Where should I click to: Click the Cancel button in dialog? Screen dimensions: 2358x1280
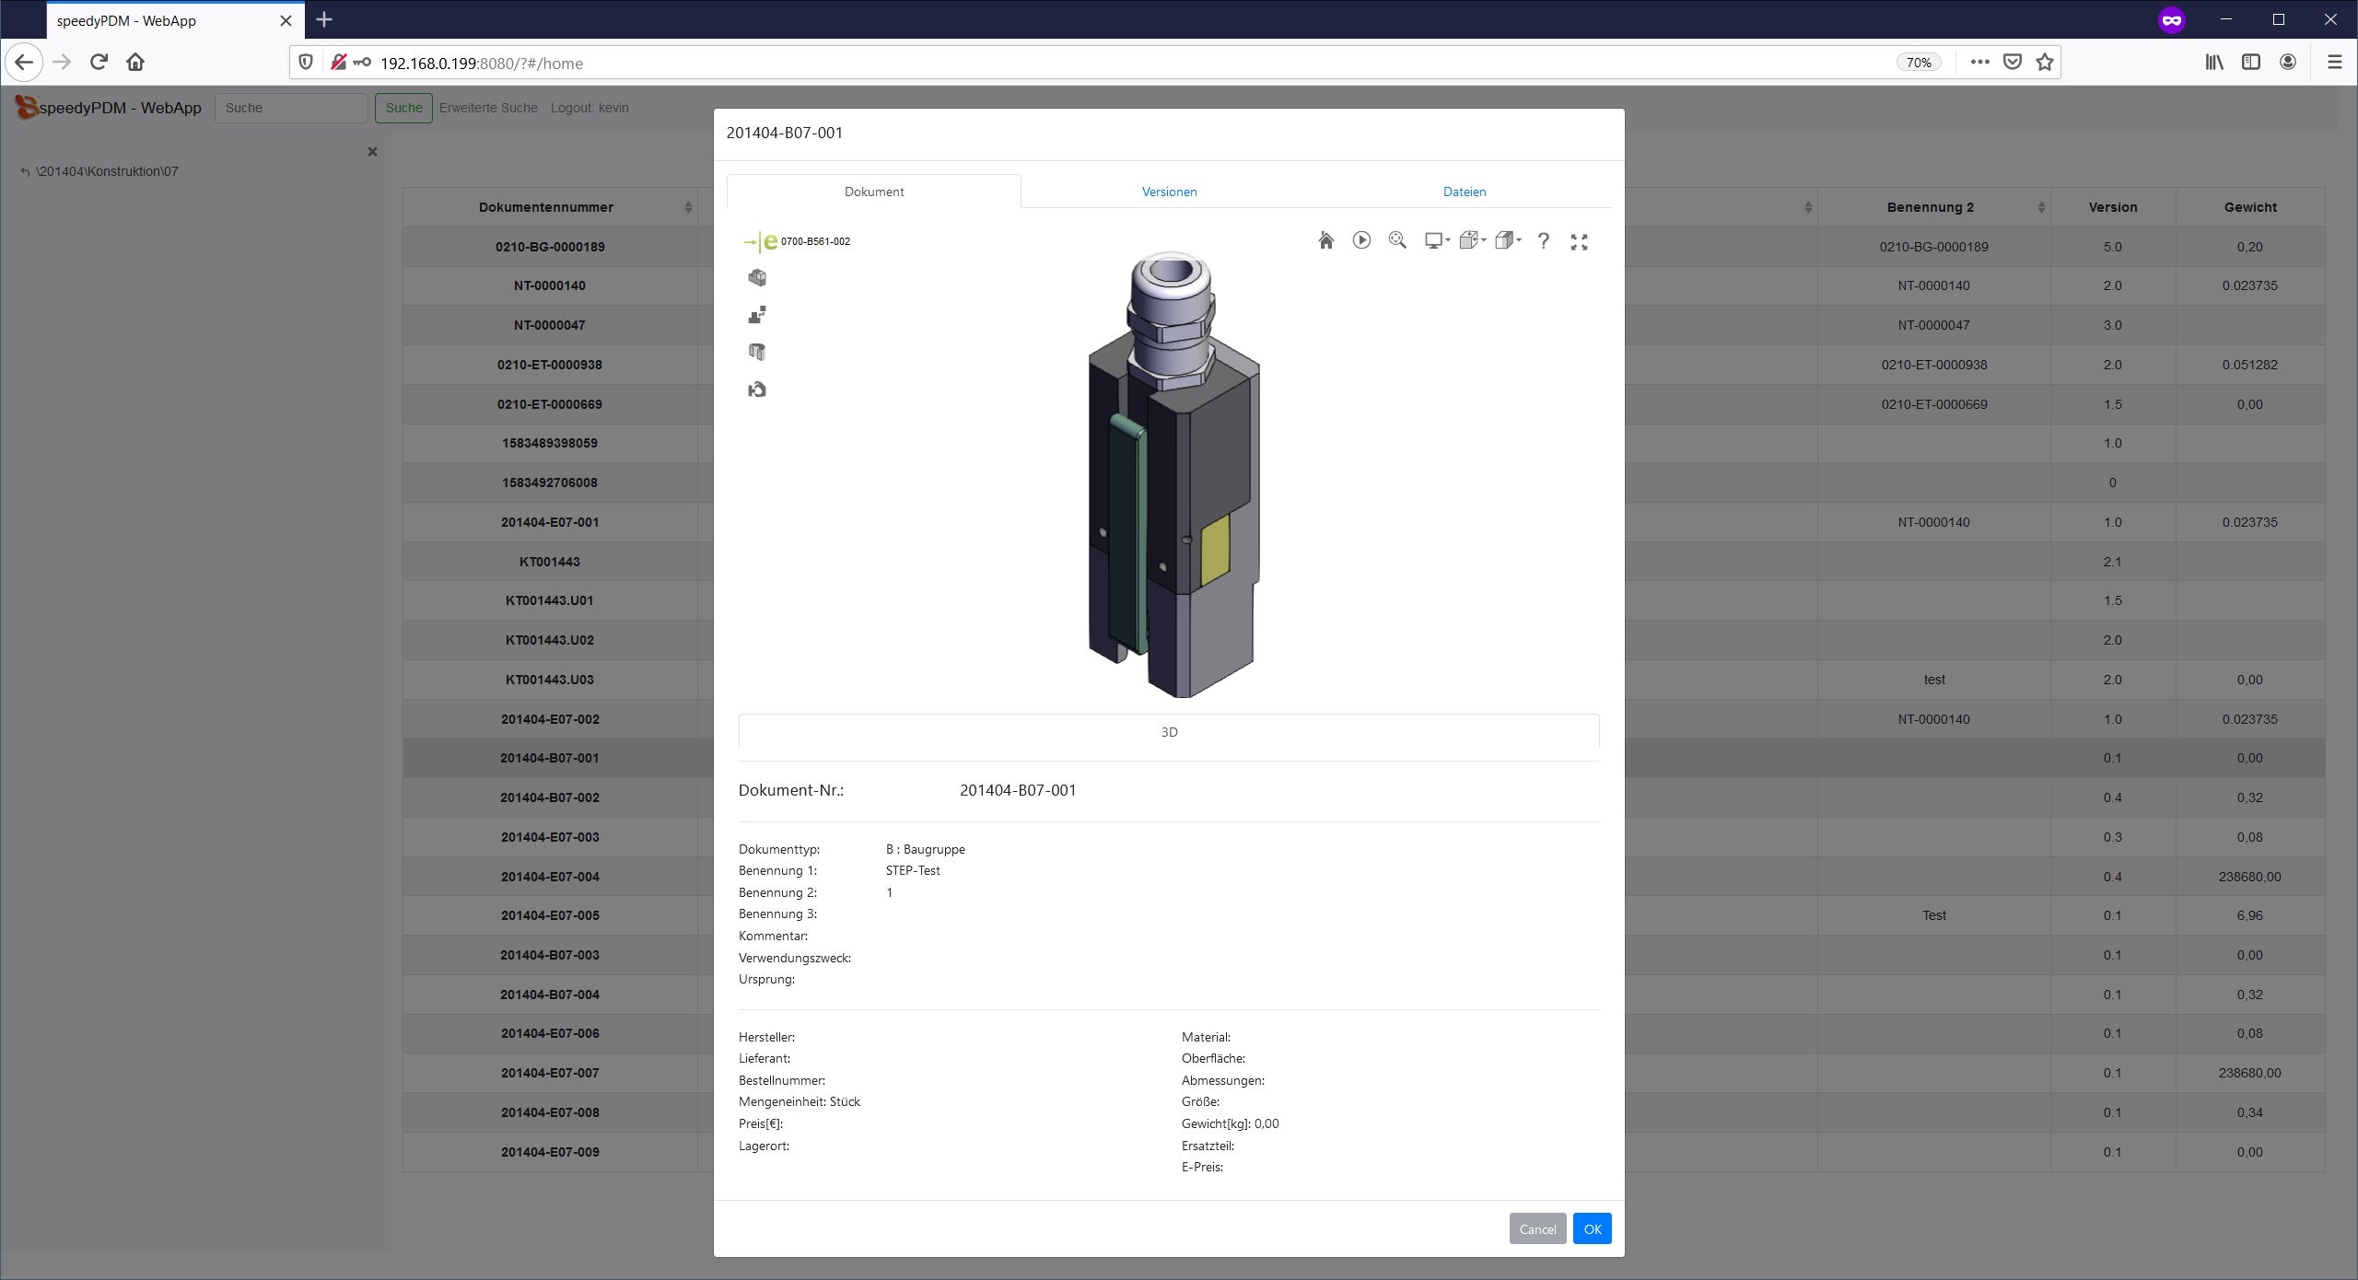coord(1537,1229)
